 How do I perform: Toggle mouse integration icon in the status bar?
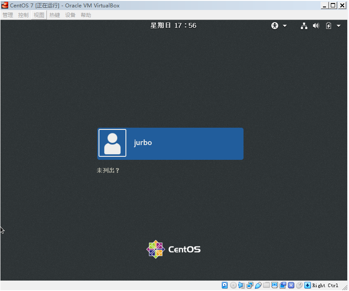pyautogui.click(x=299, y=285)
